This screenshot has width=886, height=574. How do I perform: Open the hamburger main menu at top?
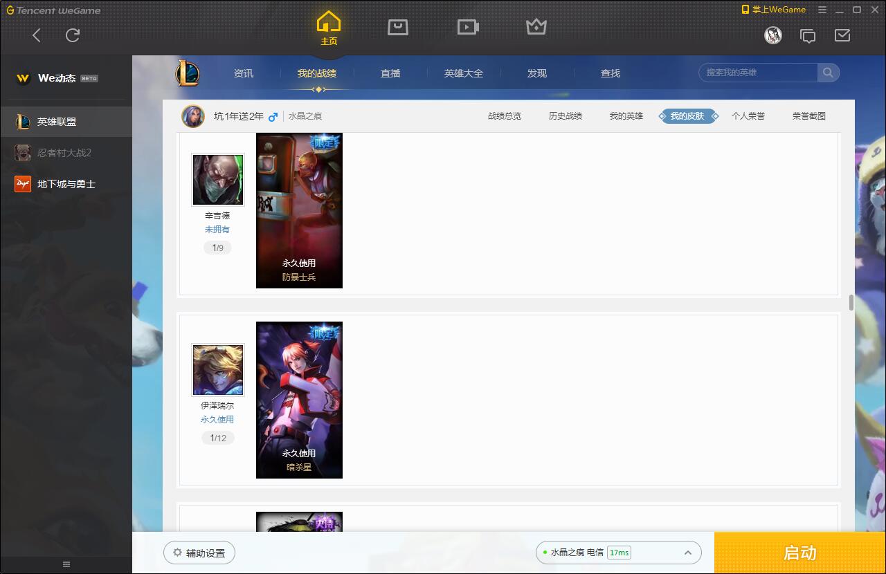[x=822, y=10]
